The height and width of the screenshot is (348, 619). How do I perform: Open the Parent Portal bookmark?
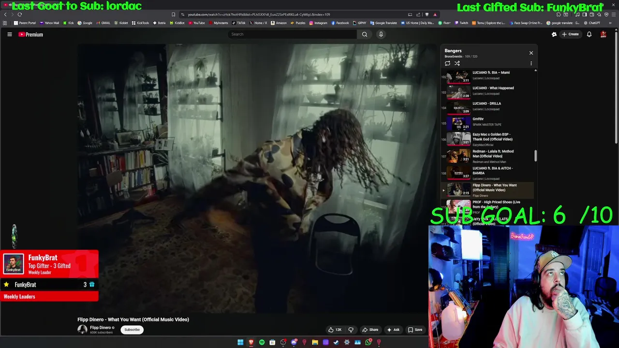tap(25, 23)
